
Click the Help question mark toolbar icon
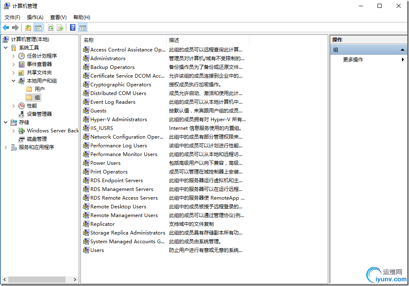[x=73, y=27]
